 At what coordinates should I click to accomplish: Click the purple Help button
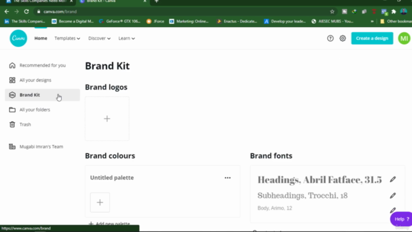[402, 219]
